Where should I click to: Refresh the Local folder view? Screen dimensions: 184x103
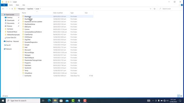click(155, 9)
